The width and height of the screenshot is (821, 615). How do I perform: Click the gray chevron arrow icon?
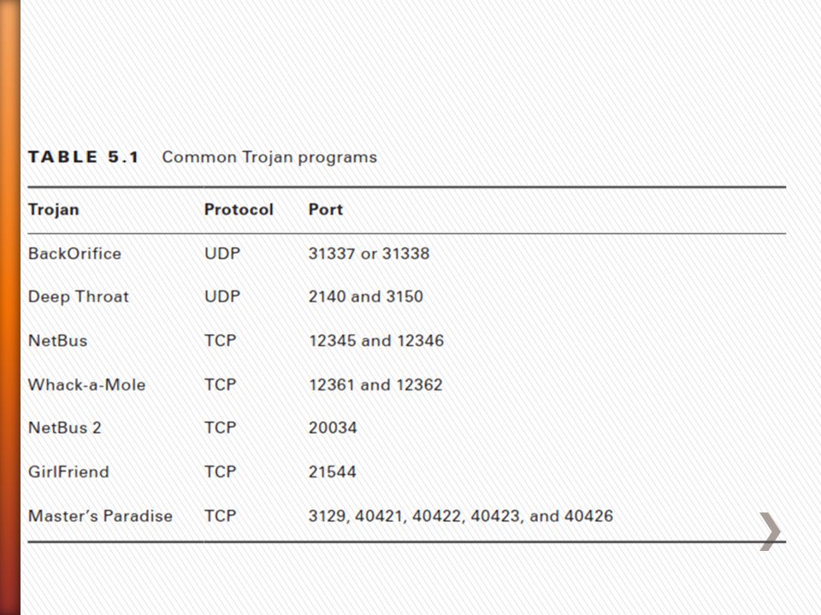click(x=771, y=531)
